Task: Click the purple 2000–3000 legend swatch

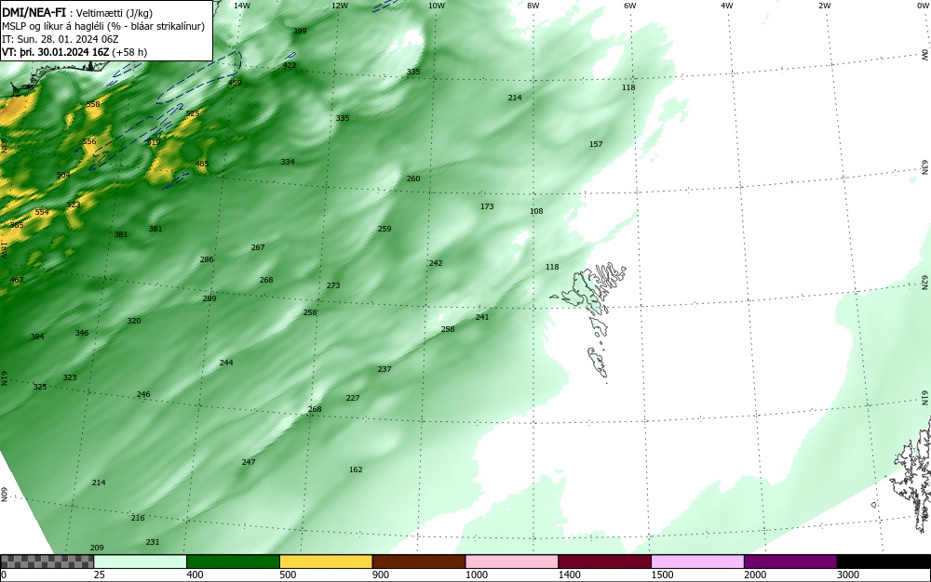Action: point(790,562)
